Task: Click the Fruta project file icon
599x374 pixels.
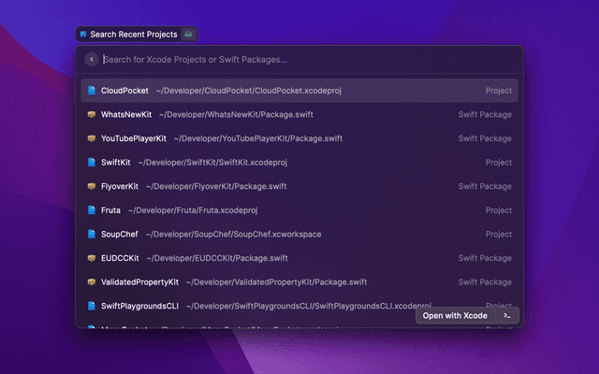Action: pyautogui.click(x=91, y=210)
